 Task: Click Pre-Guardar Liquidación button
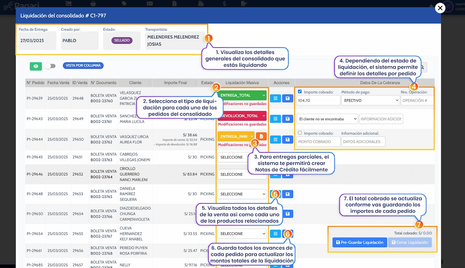359,242
